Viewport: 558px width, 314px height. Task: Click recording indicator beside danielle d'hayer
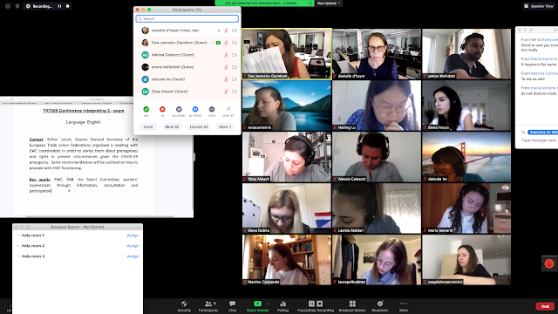coord(219,31)
